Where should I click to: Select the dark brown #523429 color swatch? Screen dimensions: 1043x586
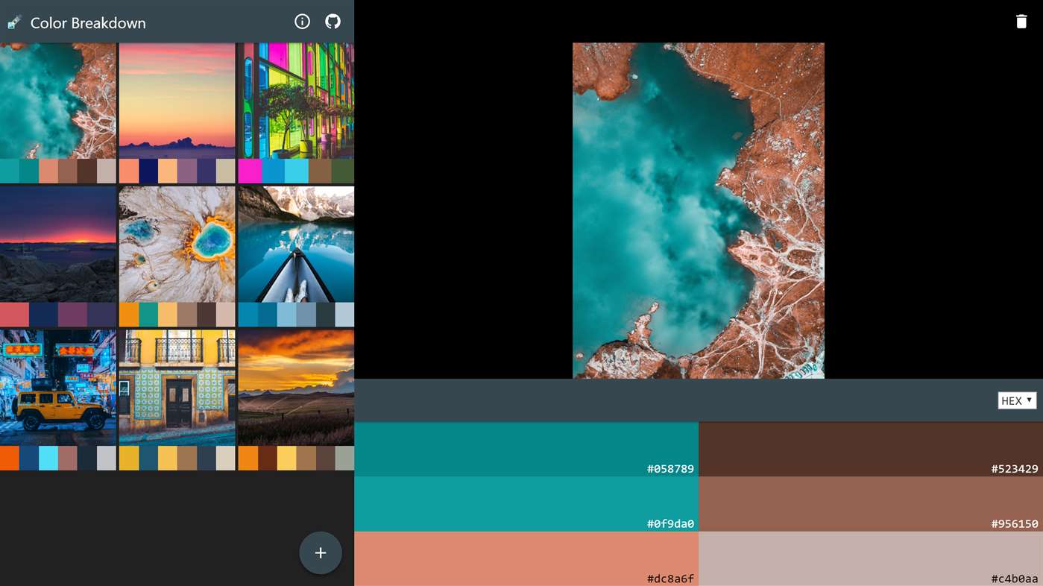[x=870, y=447]
